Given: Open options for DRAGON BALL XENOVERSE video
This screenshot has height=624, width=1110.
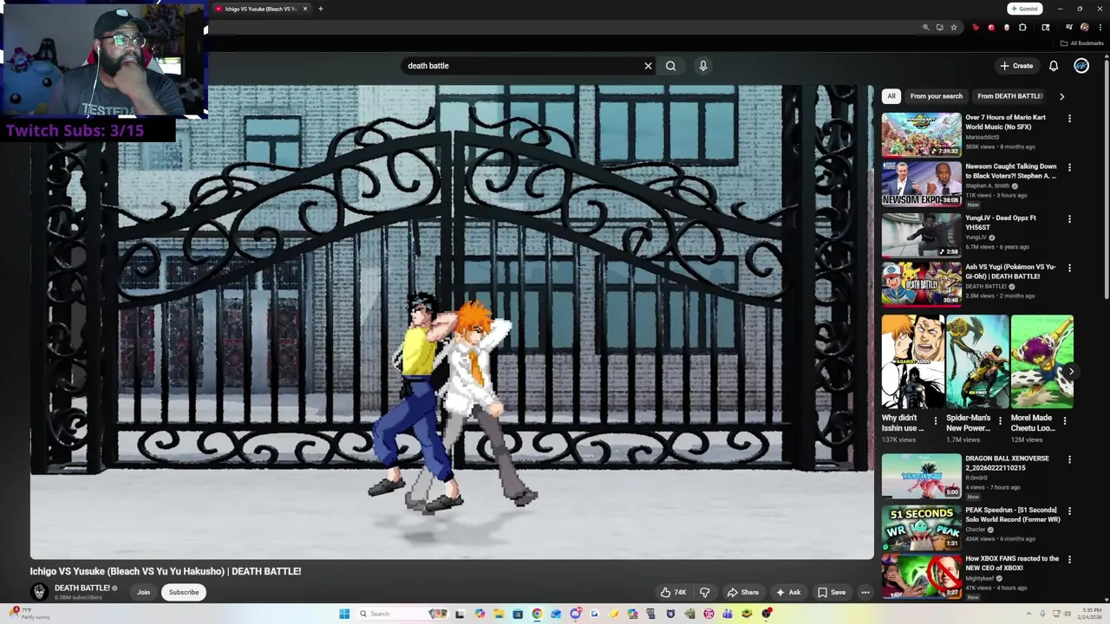Looking at the screenshot, I should coord(1069,460).
